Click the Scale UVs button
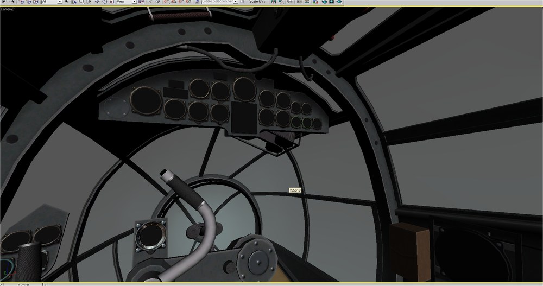This screenshot has height=286, width=543. pyautogui.click(x=257, y=2)
